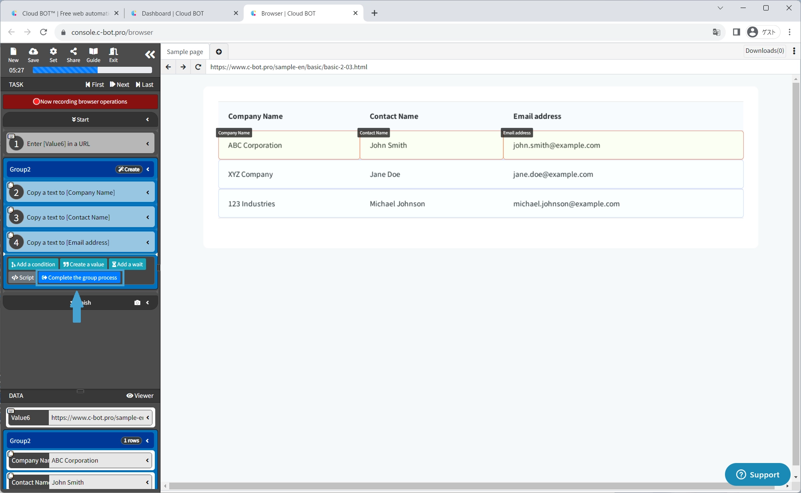Image resolution: width=801 pixels, height=493 pixels.
Task: Toggle the browser operations recording indicator
Action: [x=80, y=102]
